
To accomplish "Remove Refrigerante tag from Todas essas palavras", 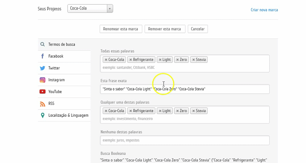I will 131,60.
